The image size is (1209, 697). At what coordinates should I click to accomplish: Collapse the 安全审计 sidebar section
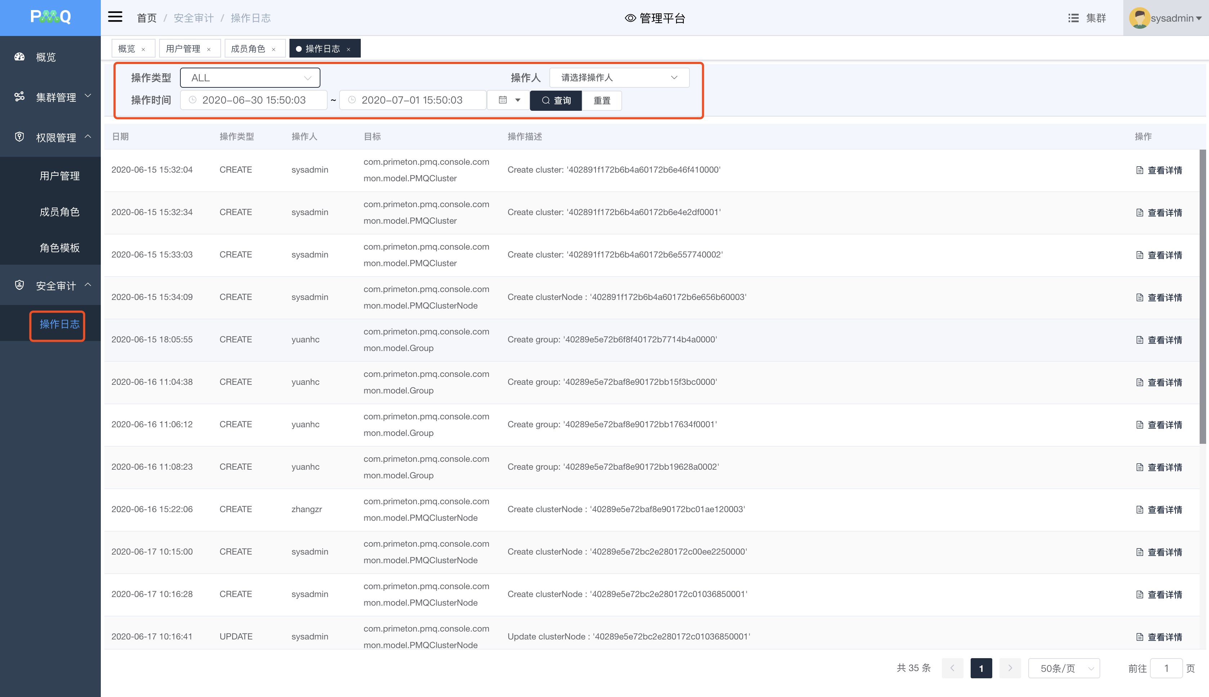coord(88,285)
